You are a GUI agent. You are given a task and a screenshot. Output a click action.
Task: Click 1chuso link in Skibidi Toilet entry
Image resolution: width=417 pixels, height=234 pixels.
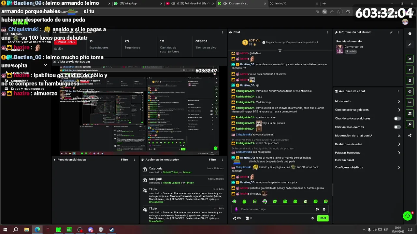click(x=187, y=172)
